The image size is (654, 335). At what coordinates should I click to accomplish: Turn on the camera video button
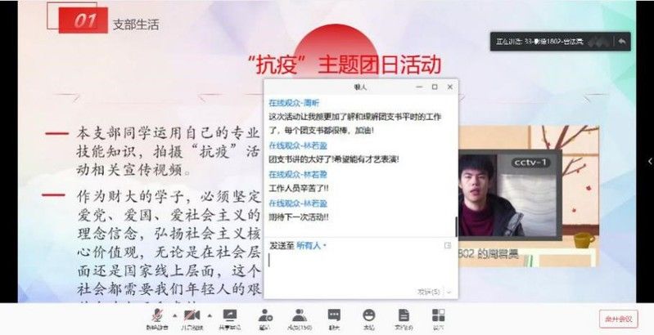[x=192, y=319]
